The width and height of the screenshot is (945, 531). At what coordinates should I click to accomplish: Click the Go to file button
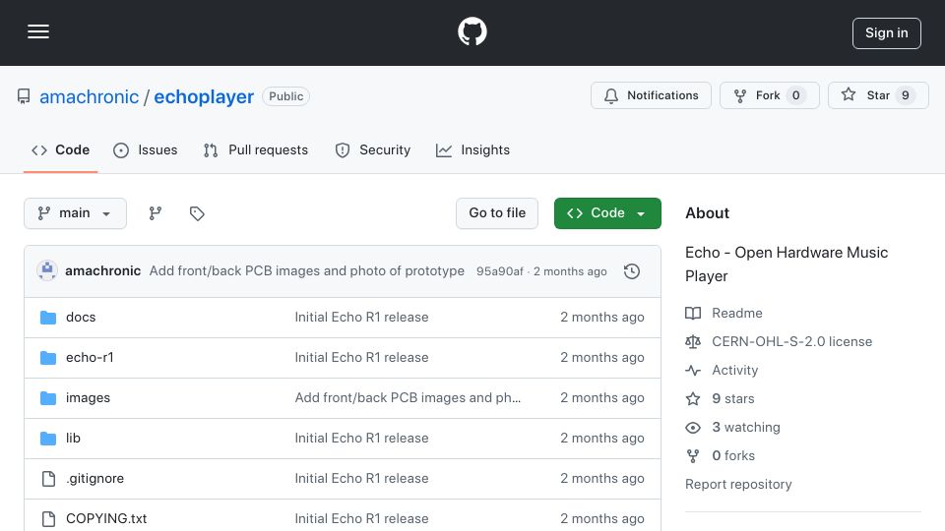tap(496, 213)
